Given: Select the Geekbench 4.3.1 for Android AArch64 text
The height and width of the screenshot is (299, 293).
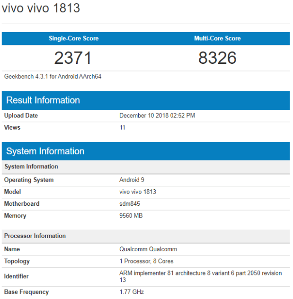Looking at the screenshot, I should 53,77.
